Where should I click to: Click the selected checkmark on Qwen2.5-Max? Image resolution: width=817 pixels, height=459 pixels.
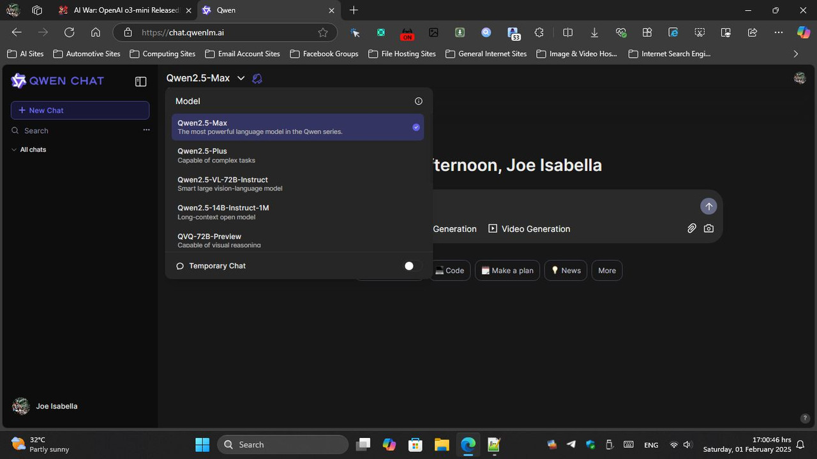(416, 127)
